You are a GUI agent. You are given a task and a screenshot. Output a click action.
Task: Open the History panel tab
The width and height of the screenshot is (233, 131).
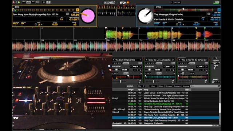(186, 86)
